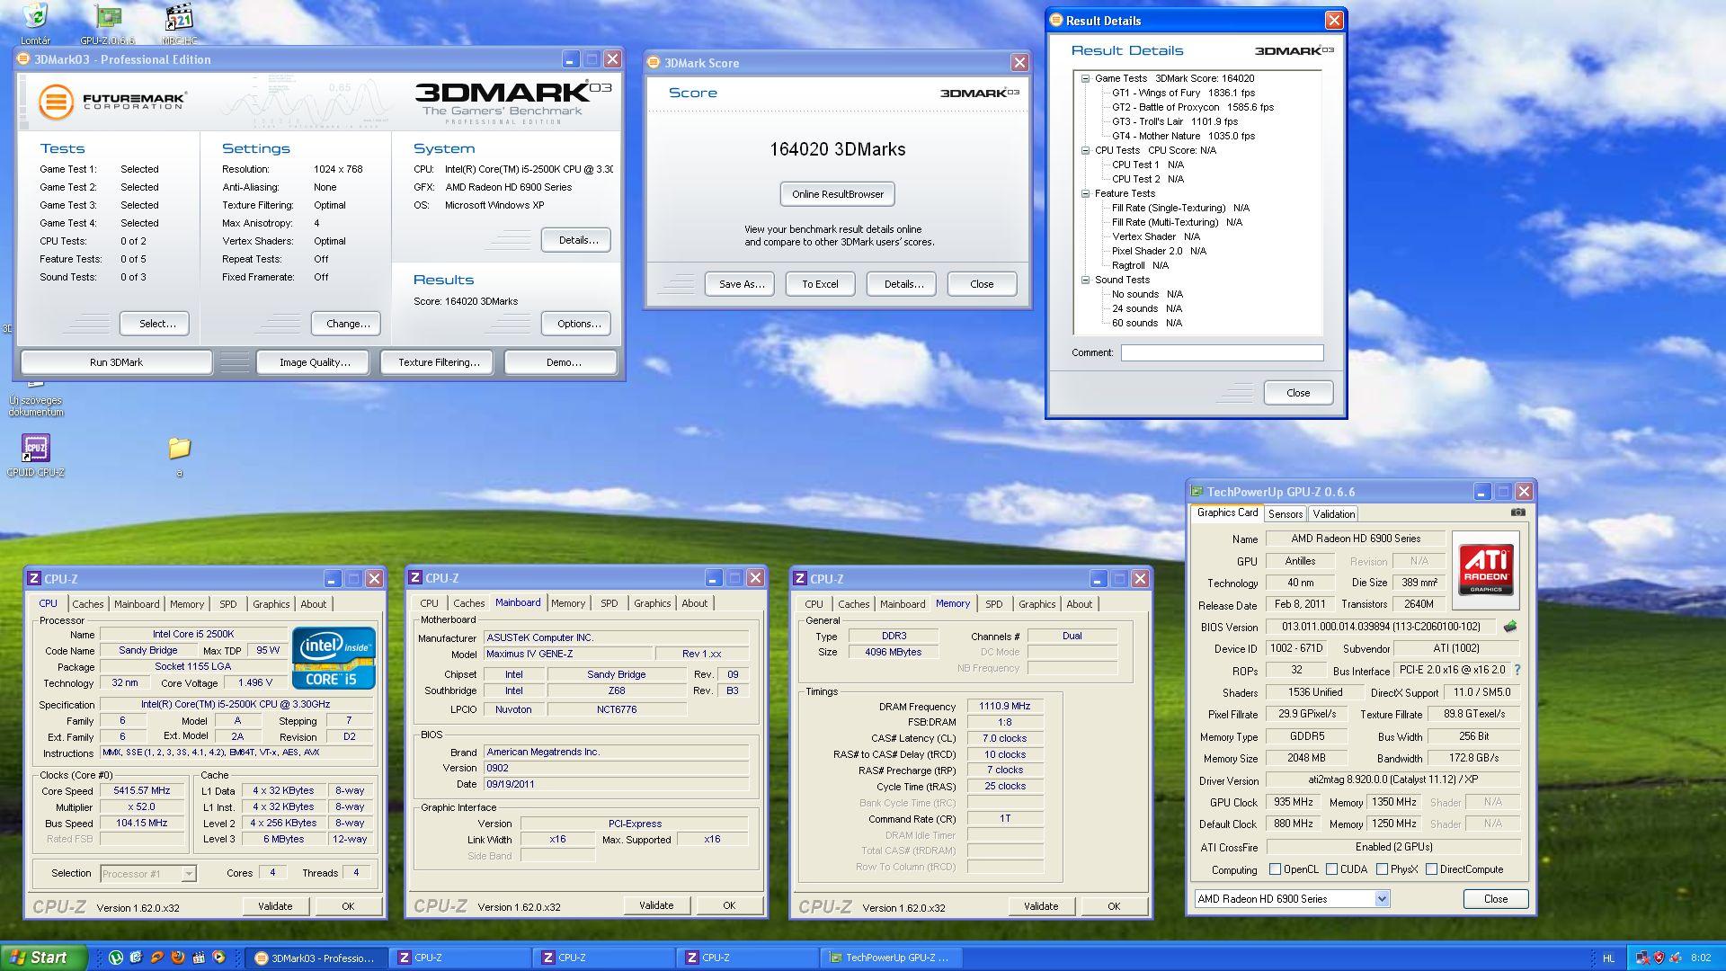Click the BIOS save chip icon in GPU-Z
Image resolution: width=1726 pixels, height=971 pixels.
(x=1510, y=627)
